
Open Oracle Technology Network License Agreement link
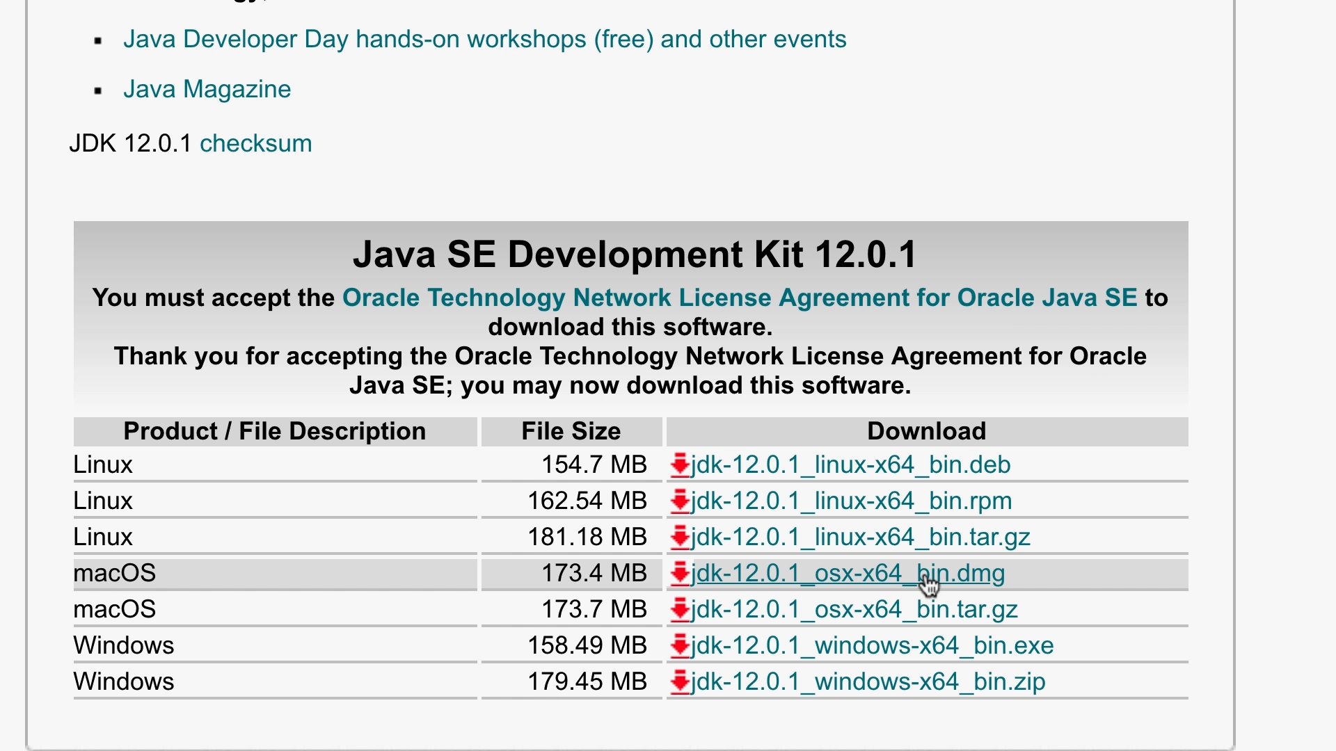tap(739, 298)
